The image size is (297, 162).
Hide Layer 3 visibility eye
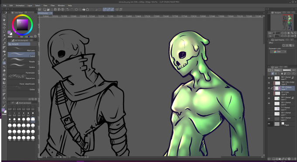pyautogui.click(x=269, y=119)
